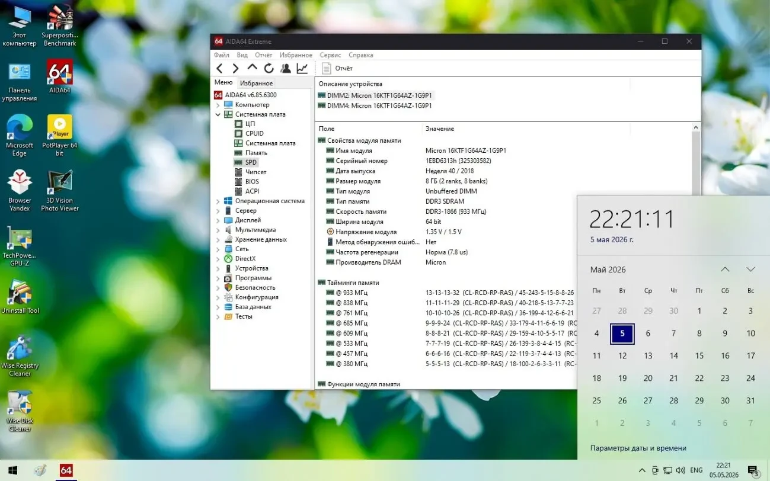Collapse the Системная плата parent node
Screen dimensions: 770x481
click(x=218, y=114)
